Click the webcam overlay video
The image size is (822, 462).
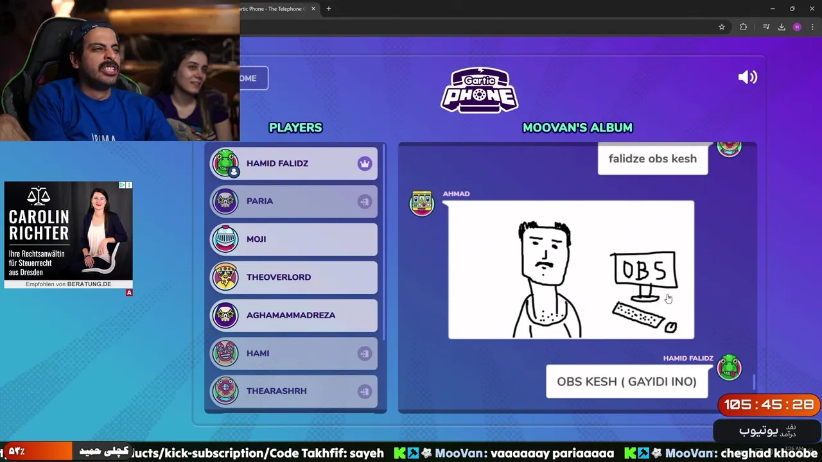tap(119, 70)
